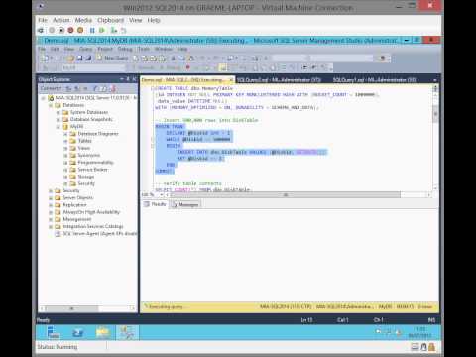Open the VM Connection View menu
This screenshot has height=357, width=476.
click(x=135, y=20)
